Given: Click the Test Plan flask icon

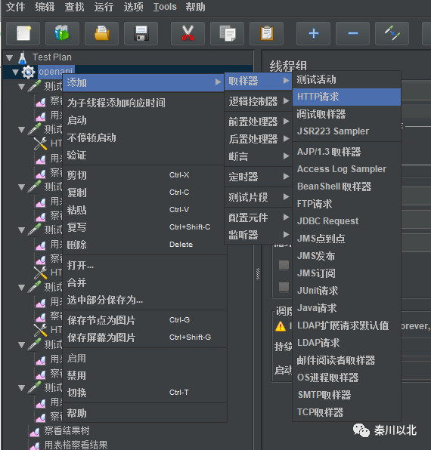Looking at the screenshot, I should pos(22,57).
